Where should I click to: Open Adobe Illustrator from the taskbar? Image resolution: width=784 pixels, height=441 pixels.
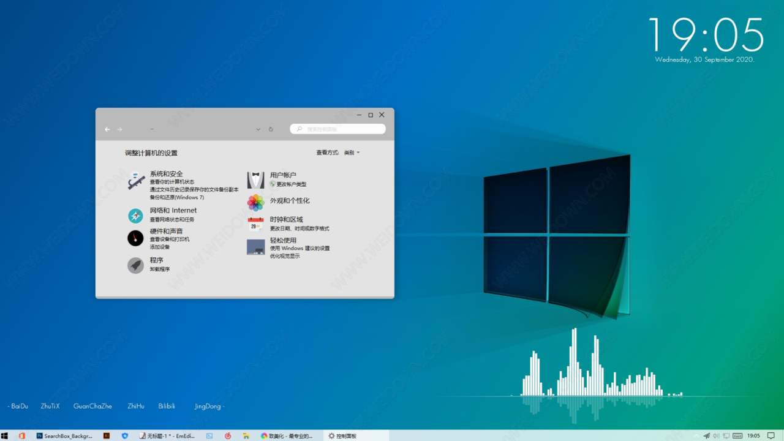[107, 435]
